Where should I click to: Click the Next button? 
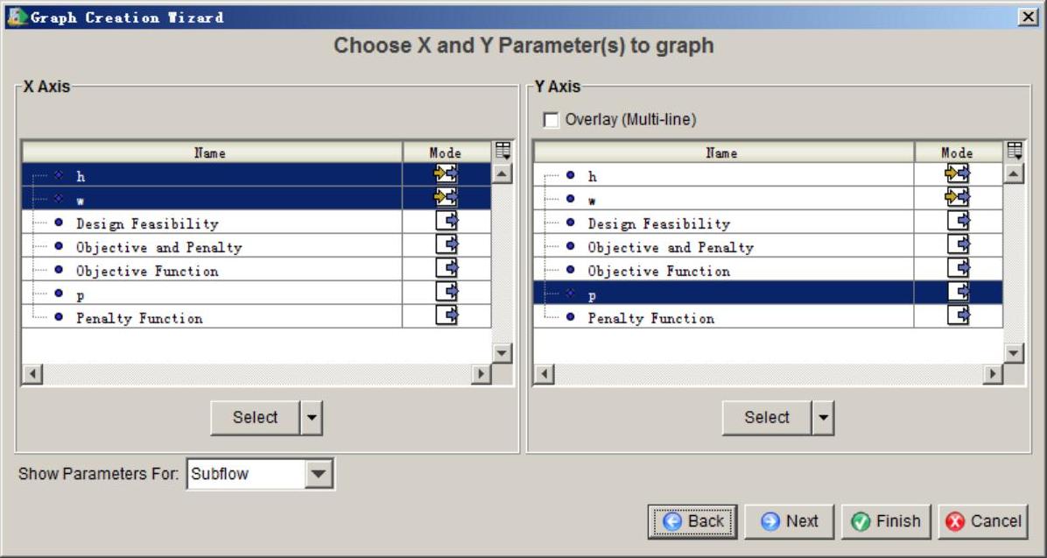click(789, 521)
